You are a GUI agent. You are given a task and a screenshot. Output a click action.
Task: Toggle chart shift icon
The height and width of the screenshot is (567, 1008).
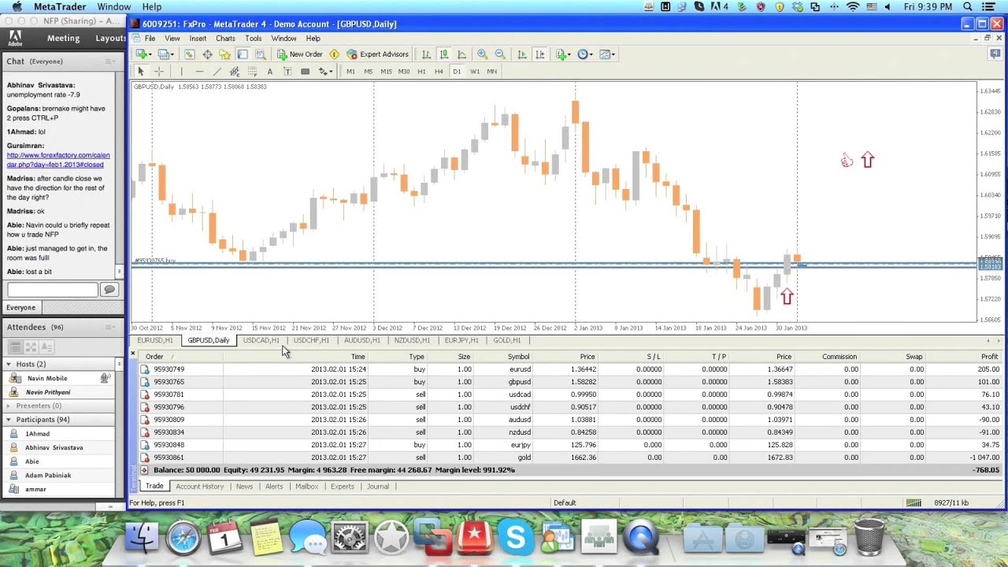coord(539,54)
